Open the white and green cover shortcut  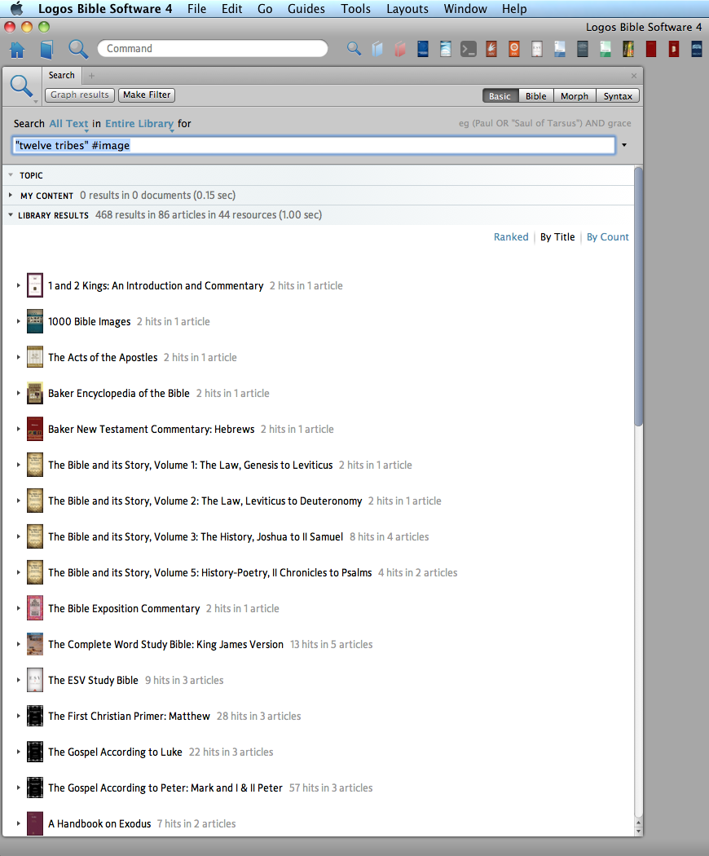[x=606, y=49]
